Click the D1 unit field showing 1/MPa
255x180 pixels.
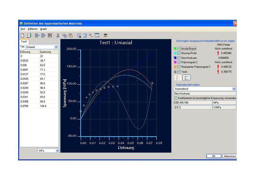pyautogui.click(x=224, y=107)
